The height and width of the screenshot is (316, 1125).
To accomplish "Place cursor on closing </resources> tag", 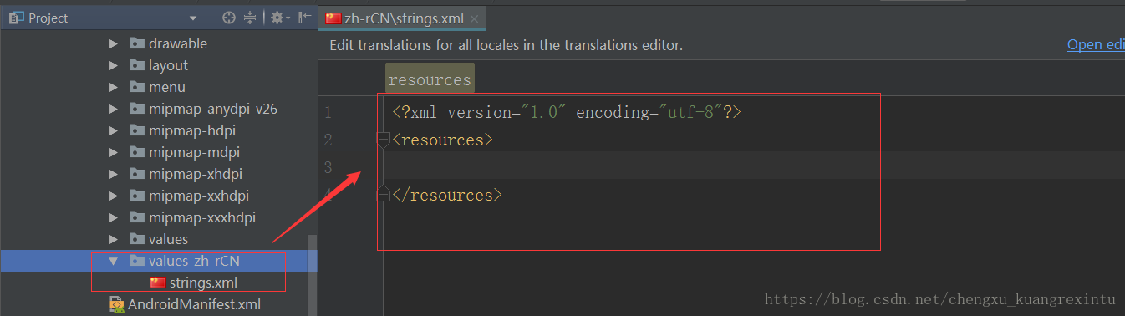I will coord(447,195).
